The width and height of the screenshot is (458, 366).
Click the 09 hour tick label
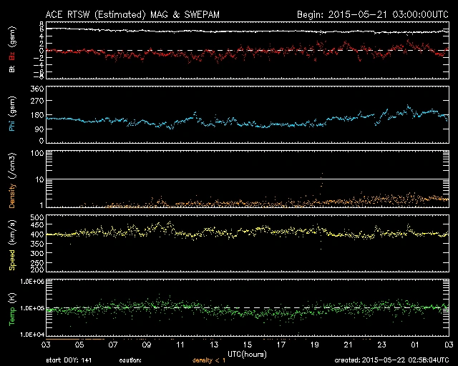coord(147,345)
